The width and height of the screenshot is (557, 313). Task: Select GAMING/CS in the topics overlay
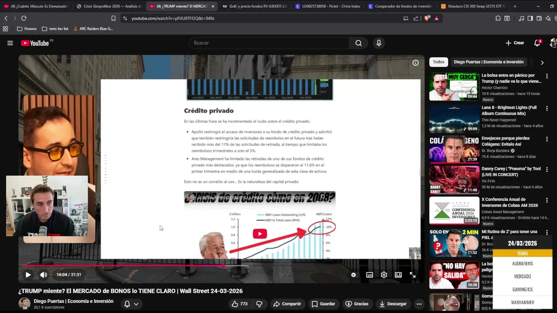coord(522,289)
